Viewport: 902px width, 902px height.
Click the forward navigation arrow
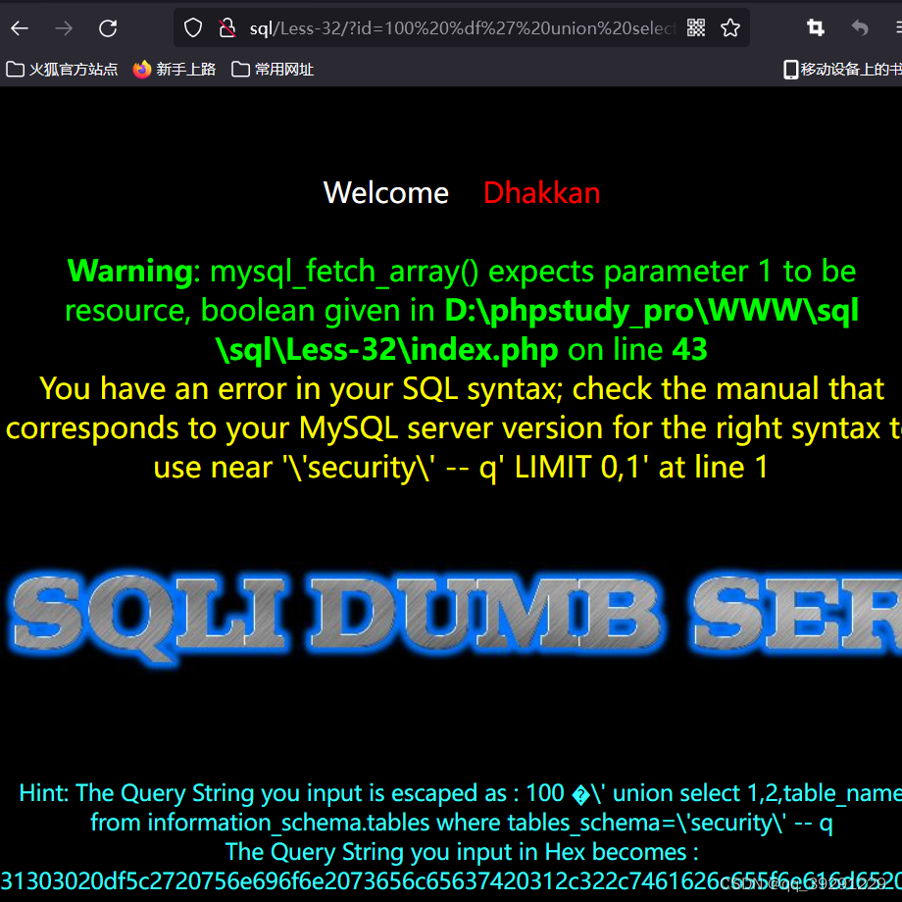coord(64,28)
